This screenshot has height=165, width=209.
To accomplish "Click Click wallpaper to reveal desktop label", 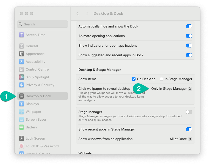I will pos(104,88).
